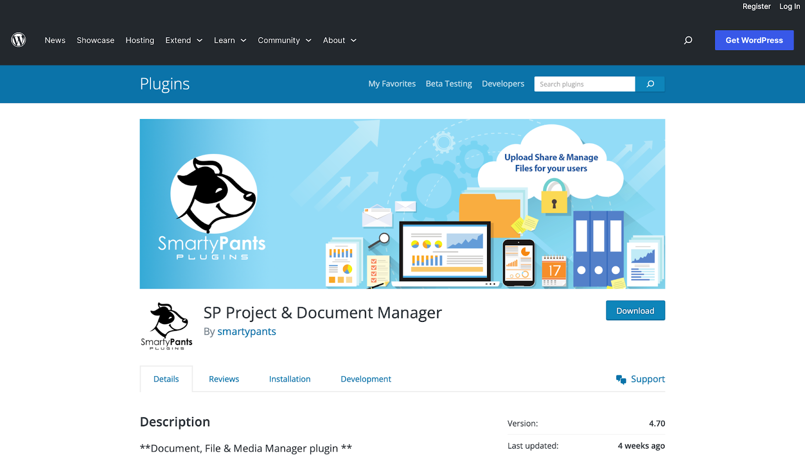Open the site search magnifier icon

click(688, 40)
